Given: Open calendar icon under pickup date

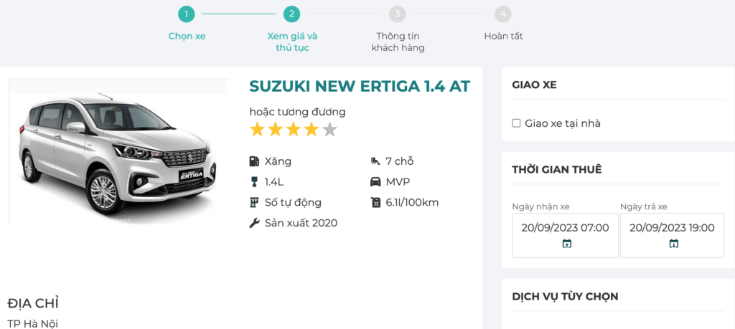Looking at the screenshot, I should tap(566, 244).
